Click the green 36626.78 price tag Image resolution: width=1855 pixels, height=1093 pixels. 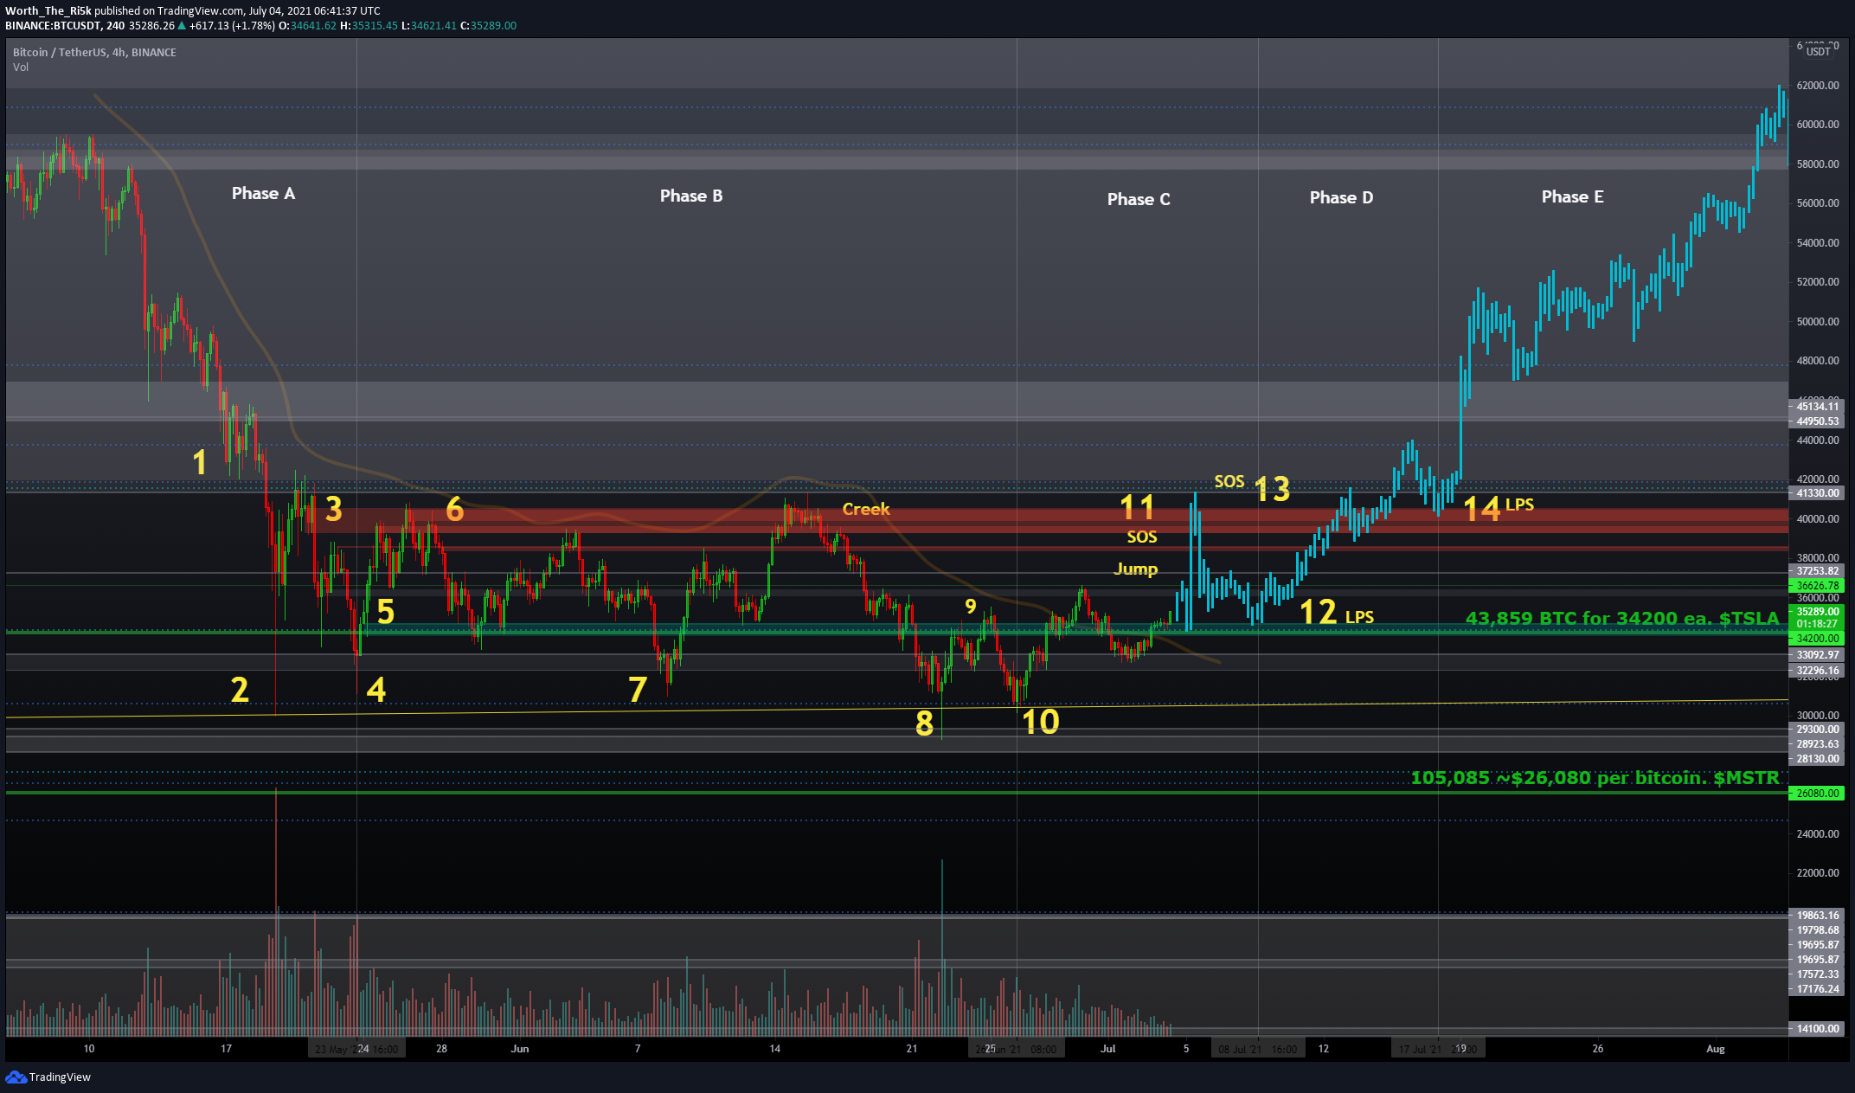pos(1816,585)
